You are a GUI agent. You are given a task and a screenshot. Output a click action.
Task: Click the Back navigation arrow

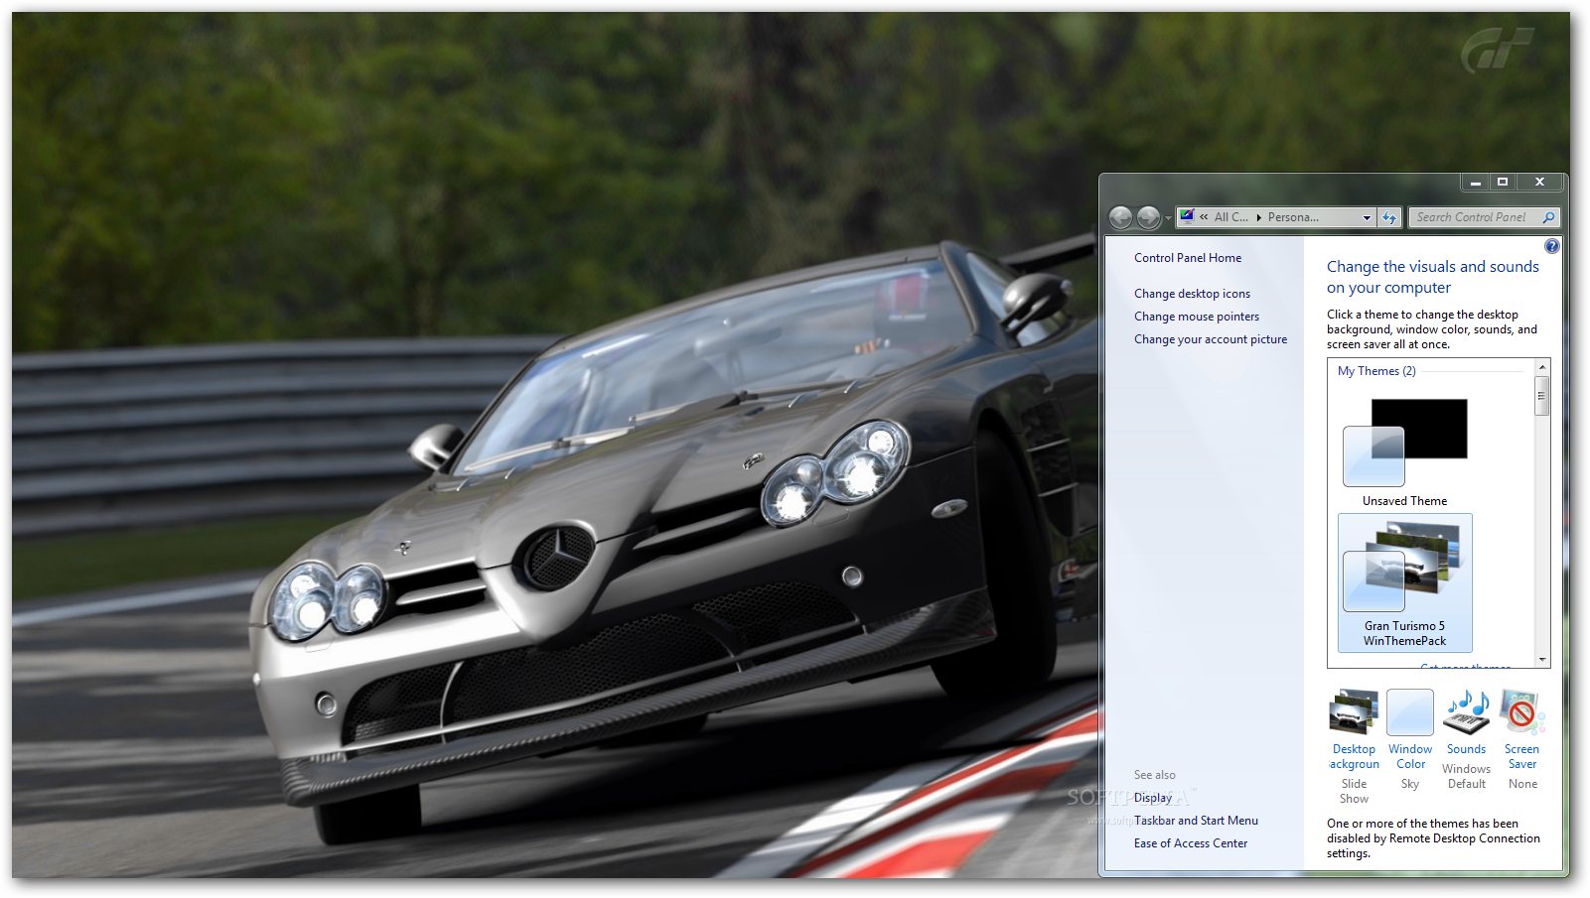coord(1120,217)
